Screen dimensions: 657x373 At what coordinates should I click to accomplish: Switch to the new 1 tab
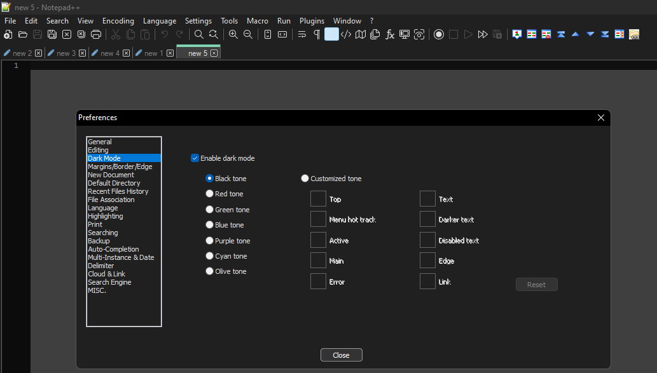click(x=154, y=53)
